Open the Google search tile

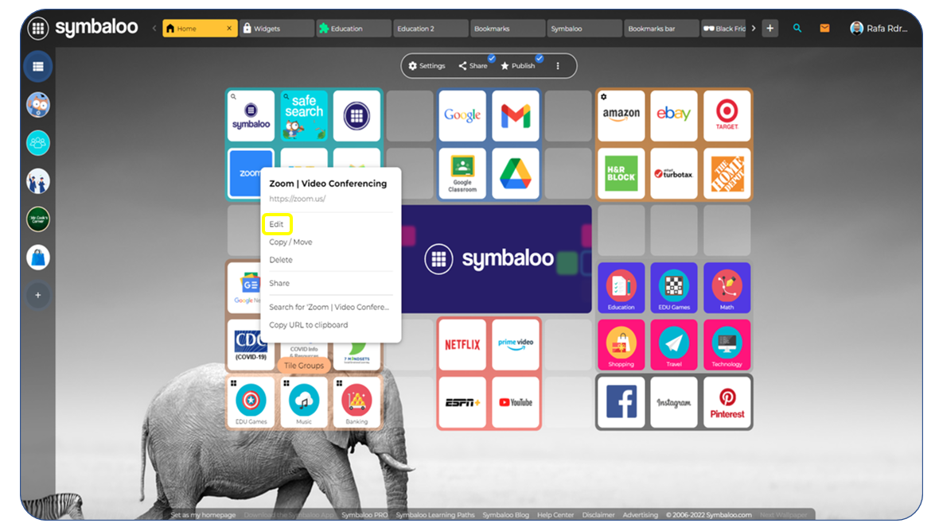[462, 116]
